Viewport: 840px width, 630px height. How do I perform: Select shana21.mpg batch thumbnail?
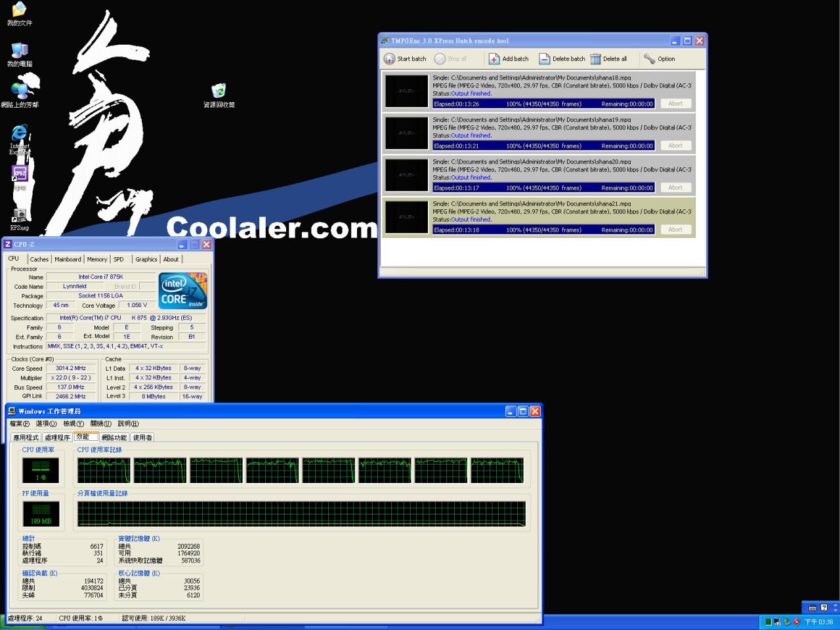407,217
